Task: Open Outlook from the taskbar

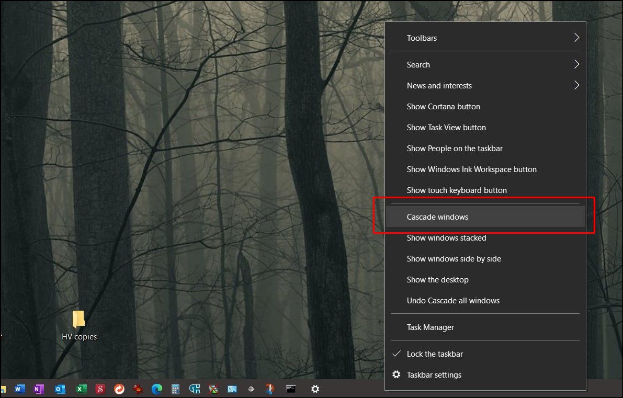Action: (60, 389)
